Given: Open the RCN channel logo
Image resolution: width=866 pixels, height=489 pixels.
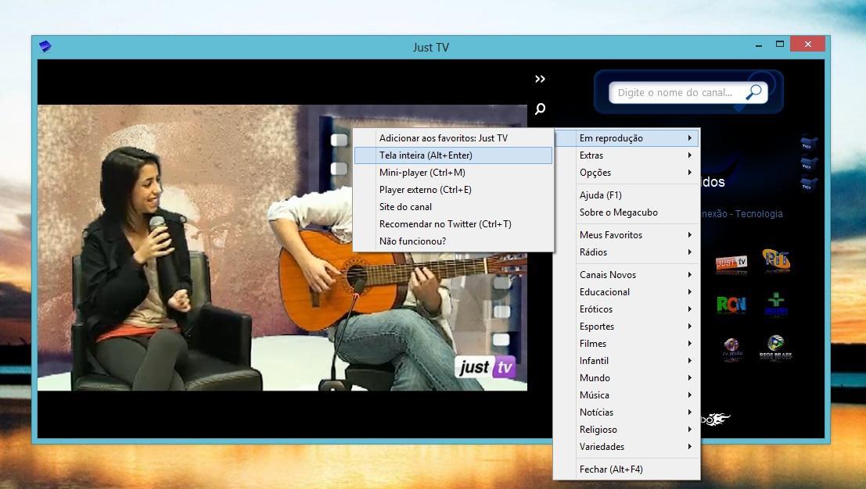Looking at the screenshot, I should (731, 305).
